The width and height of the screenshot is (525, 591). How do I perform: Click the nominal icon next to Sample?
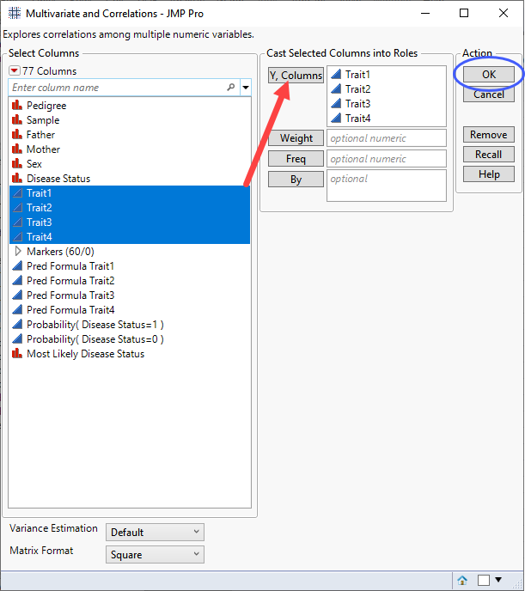17,119
